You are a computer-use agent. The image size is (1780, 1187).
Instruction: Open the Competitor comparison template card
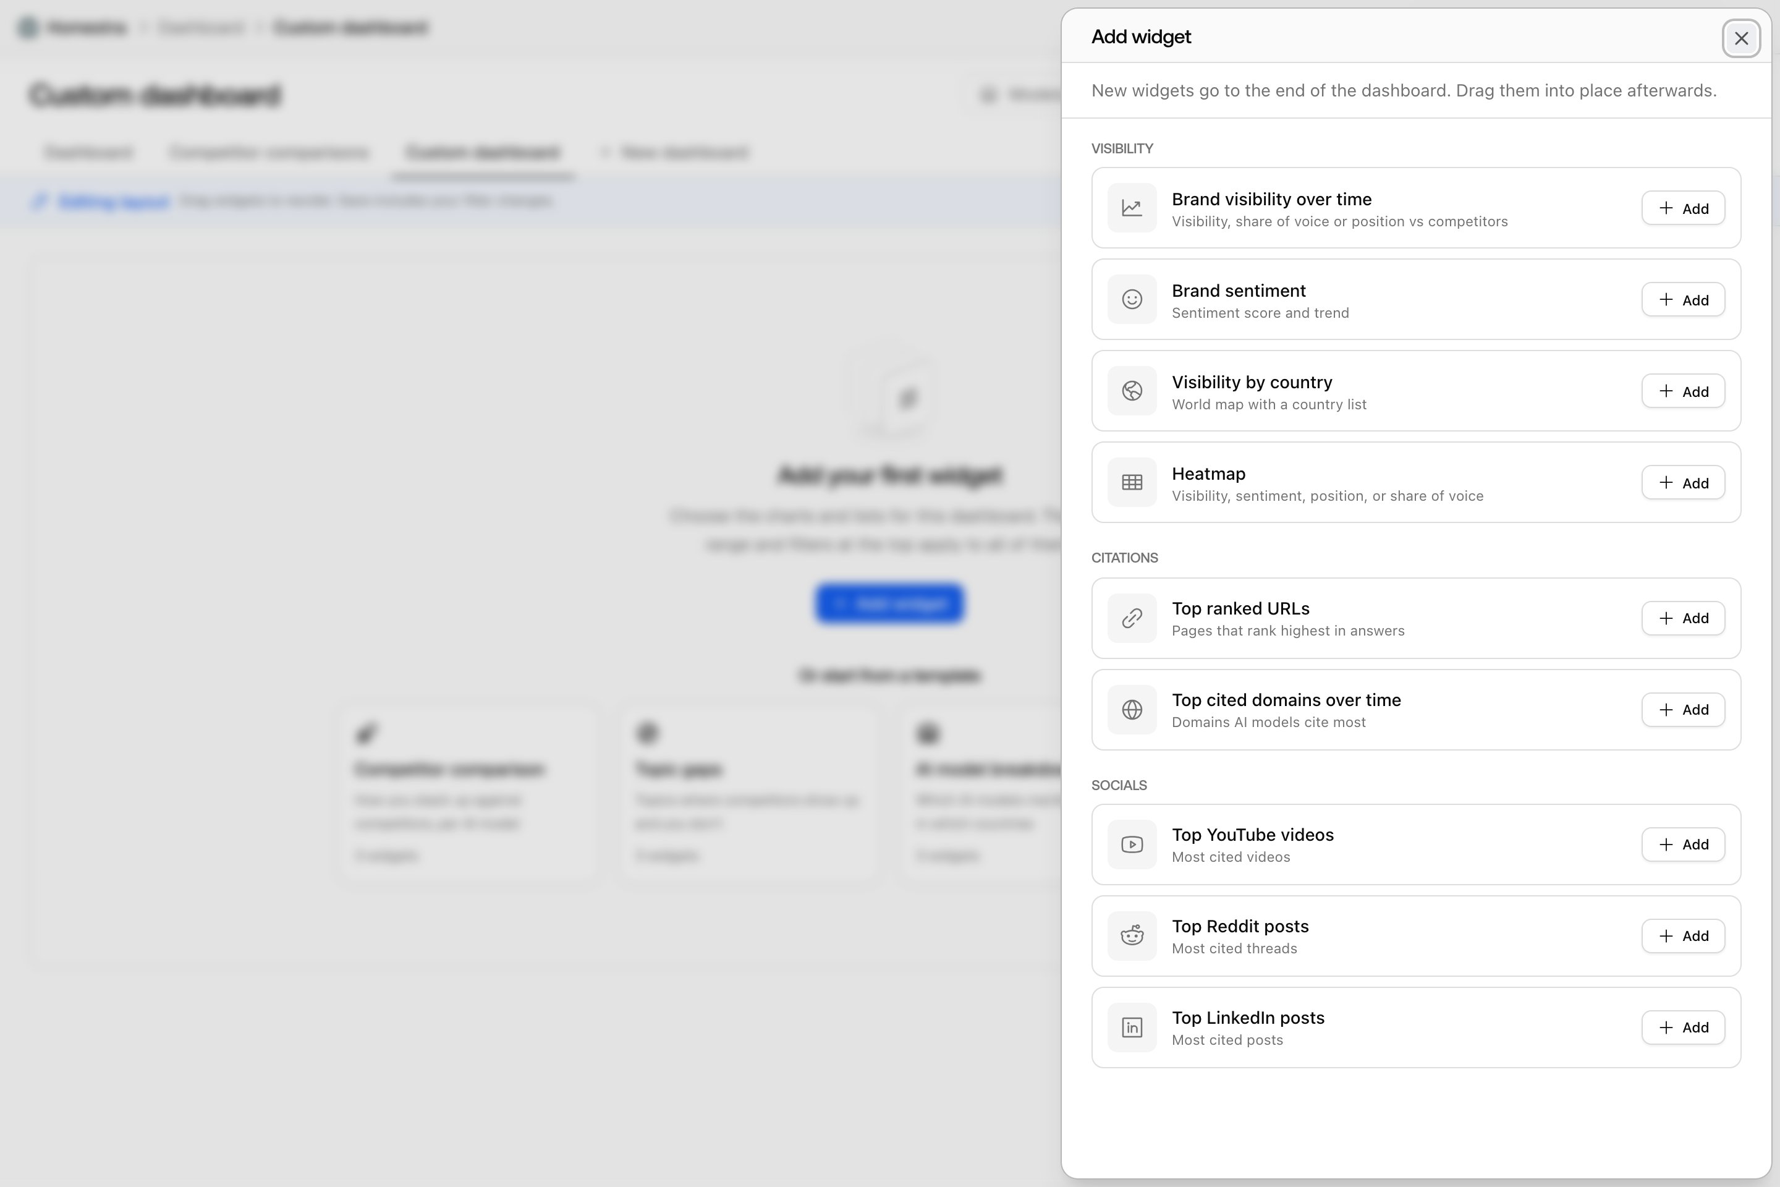[x=468, y=793]
